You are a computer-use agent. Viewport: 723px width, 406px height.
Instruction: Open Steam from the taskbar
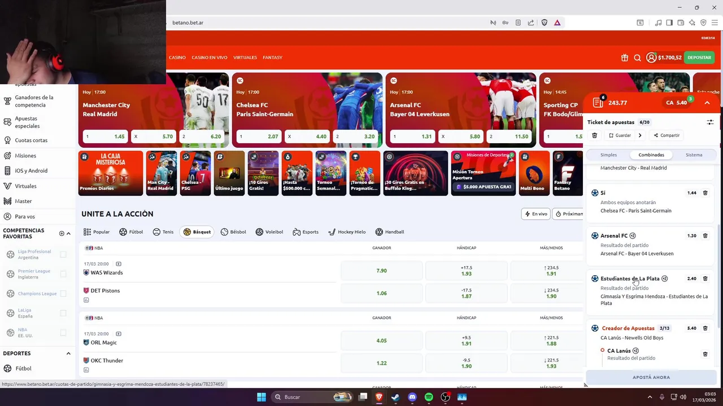[x=395, y=397]
